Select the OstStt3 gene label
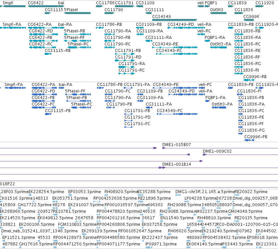This screenshot has height=249, width=278. coord(217,9)
